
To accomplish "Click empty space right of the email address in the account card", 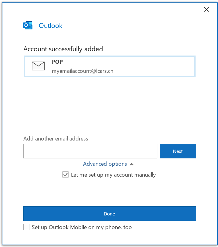I will (x=155, y=71).
